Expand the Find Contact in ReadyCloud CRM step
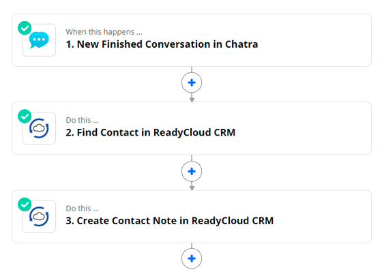This screenshot has width=384, height=274. tap(192, 128)
